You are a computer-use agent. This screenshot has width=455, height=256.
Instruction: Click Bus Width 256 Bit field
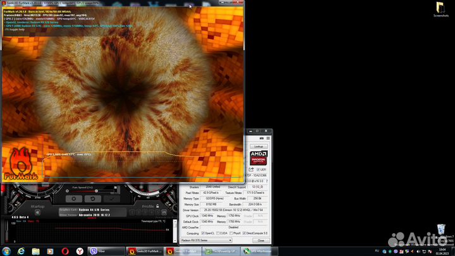[x=257, y=198]
